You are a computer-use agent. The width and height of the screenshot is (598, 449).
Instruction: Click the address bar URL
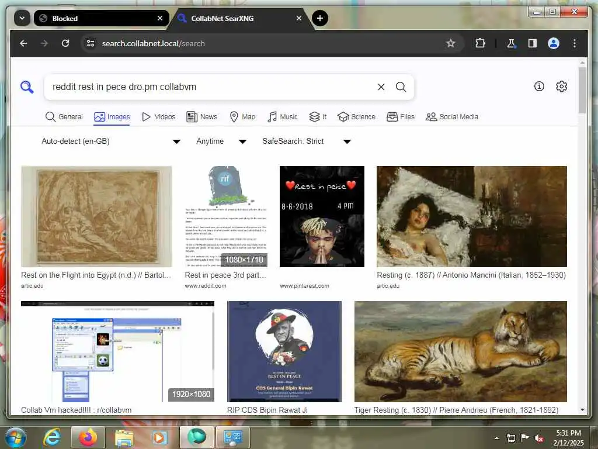[x=154, y=43]
